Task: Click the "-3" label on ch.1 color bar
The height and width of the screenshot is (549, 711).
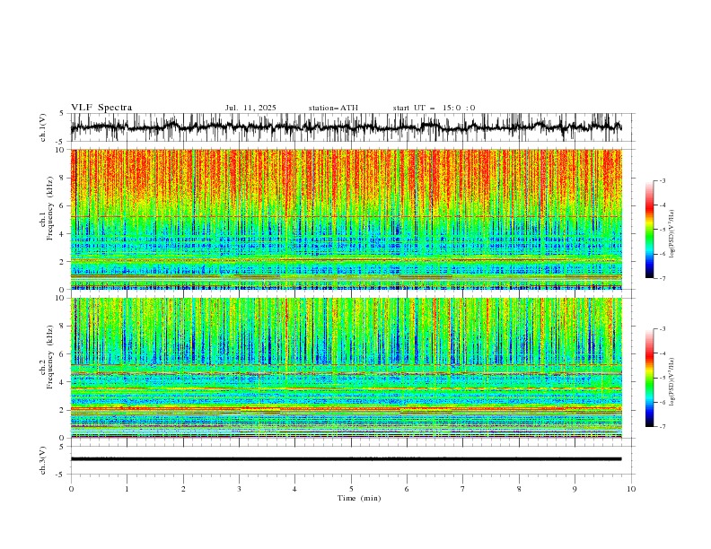Action: tap(663, 180)
